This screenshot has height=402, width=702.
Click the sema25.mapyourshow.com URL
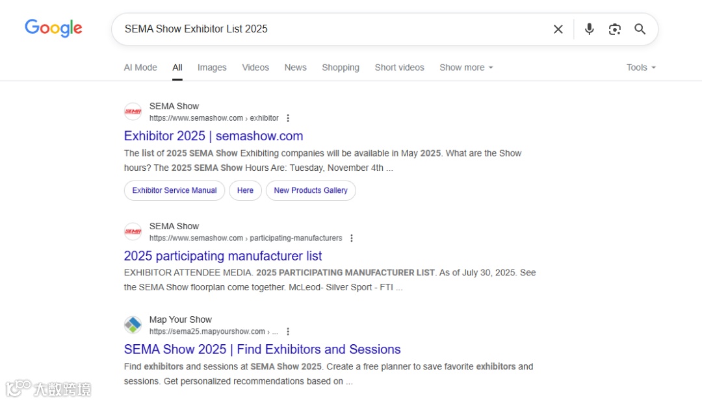click(214, 331)
